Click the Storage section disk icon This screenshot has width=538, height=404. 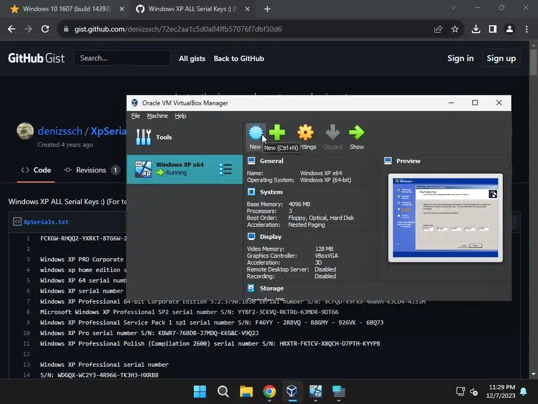pyautogui.click(x=251, y=288)
